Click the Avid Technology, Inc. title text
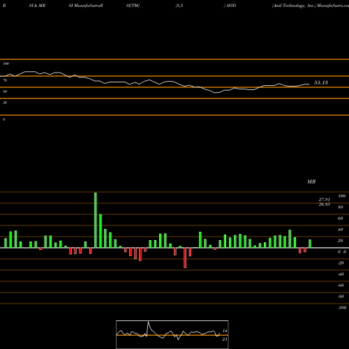Viewport: 349px width, 349px height. [x=294, y=6]
